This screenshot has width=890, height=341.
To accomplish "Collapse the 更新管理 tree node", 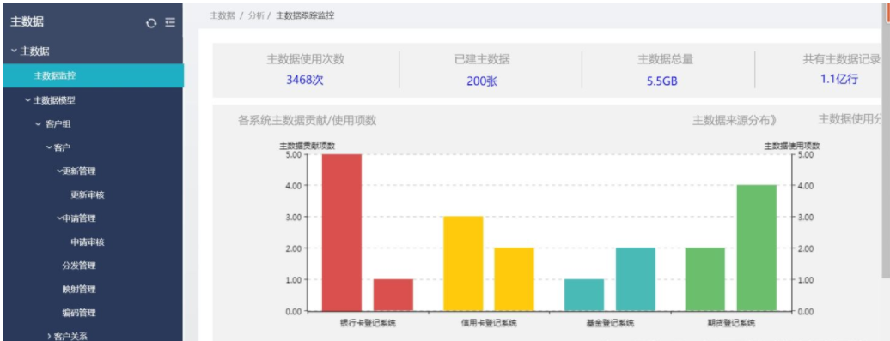I will pos(59,171).
